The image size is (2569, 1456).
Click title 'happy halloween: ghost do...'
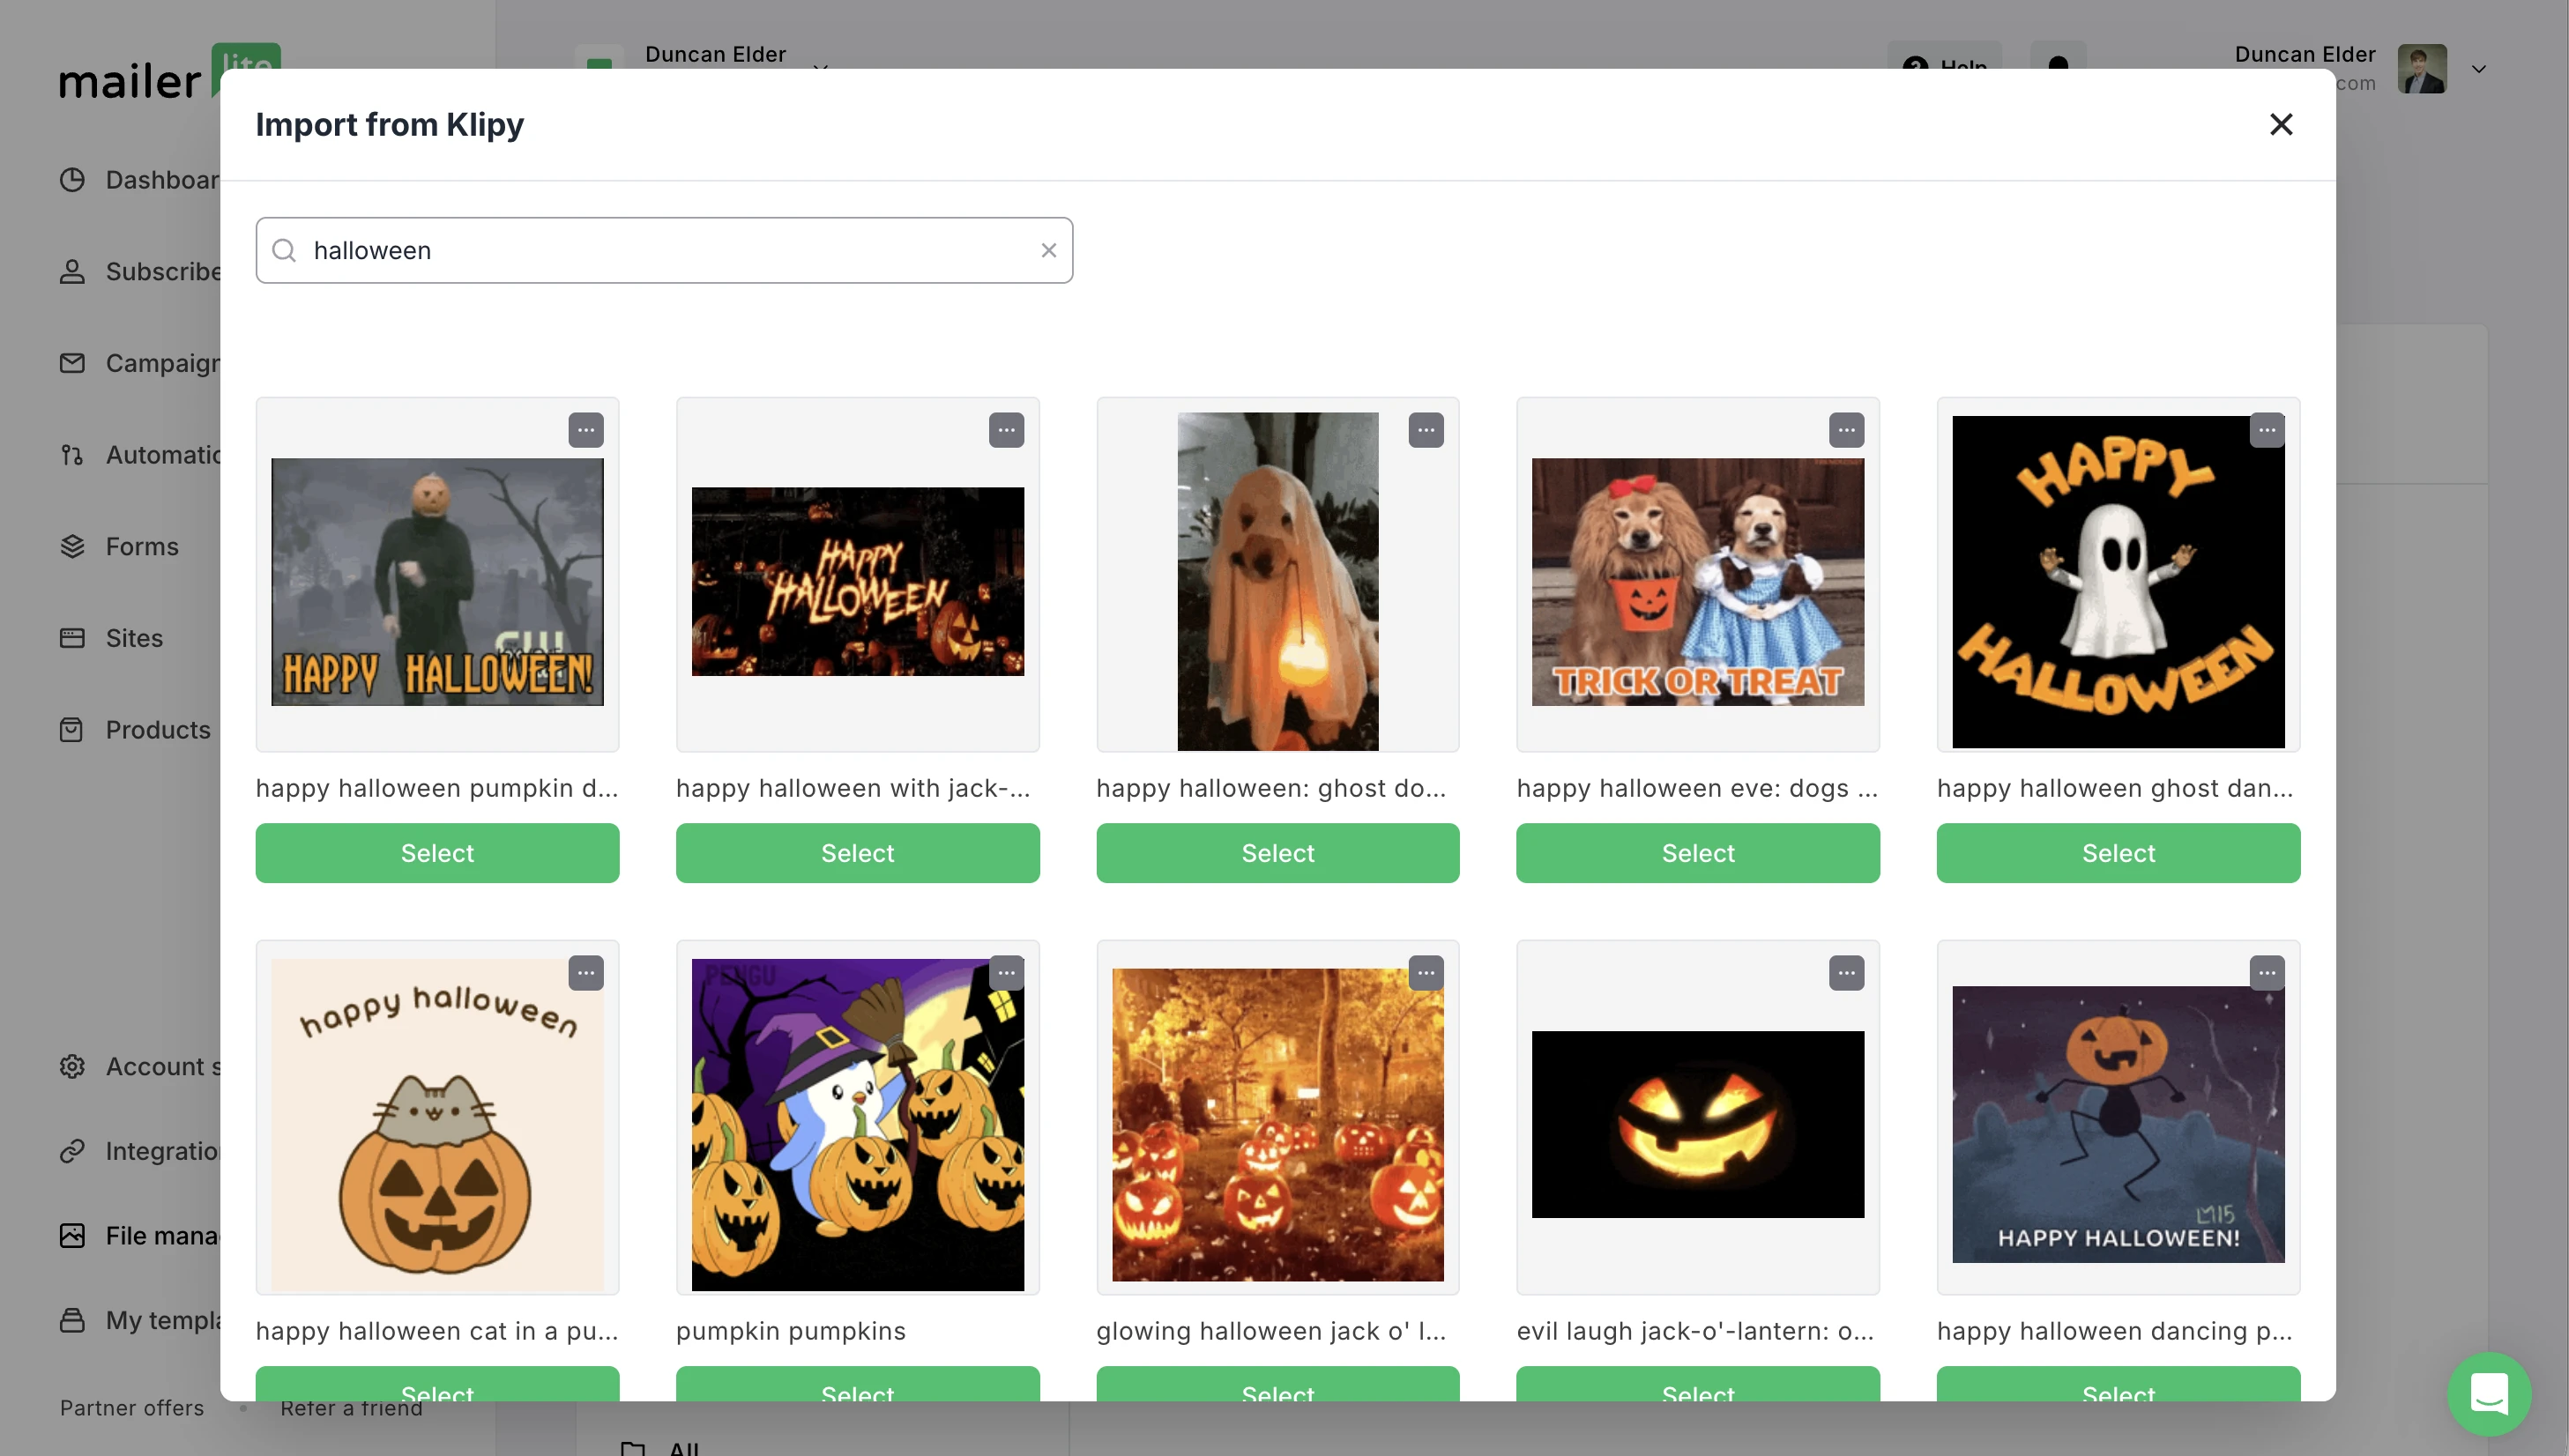point(1271,788)
